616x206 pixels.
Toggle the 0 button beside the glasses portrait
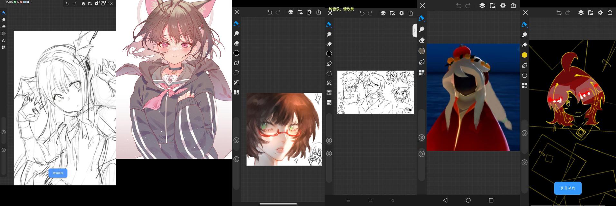click(236, 159)
